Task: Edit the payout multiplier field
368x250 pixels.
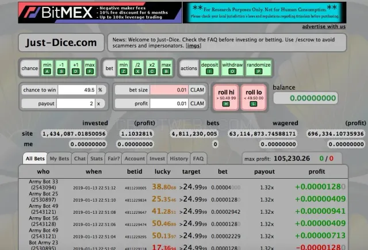Action: click(x=75, y=103)
